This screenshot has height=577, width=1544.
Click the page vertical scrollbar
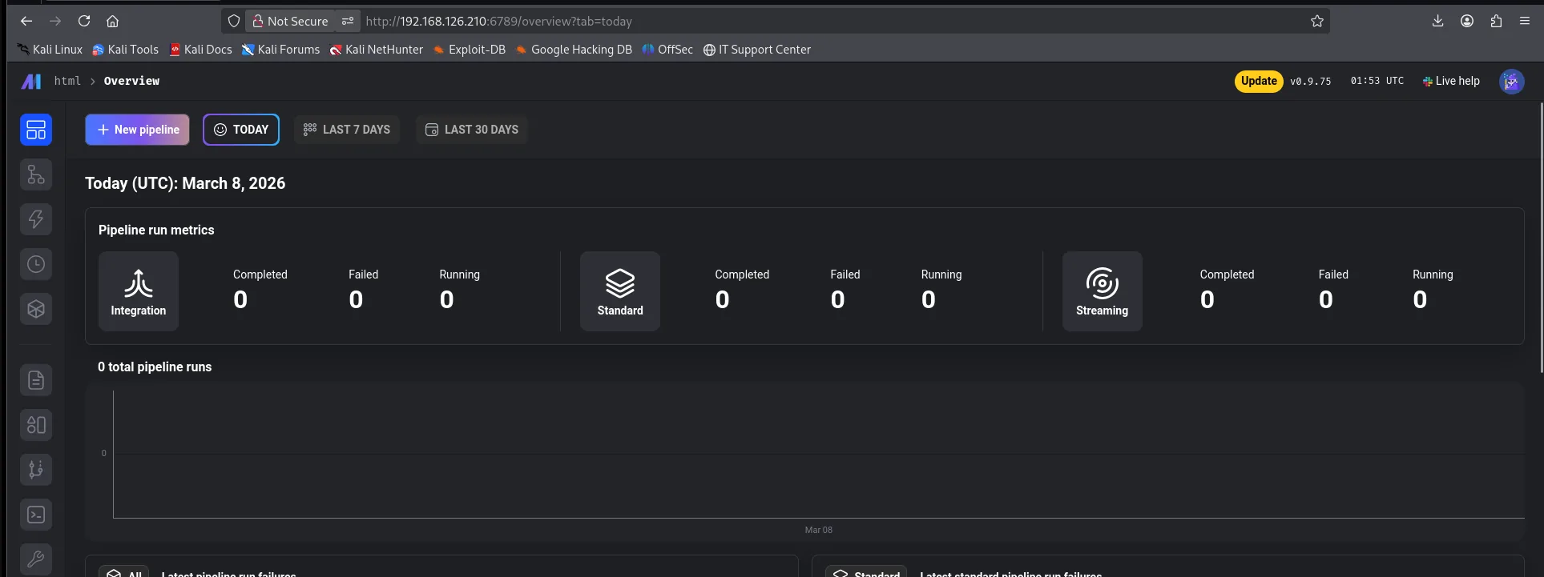[x=1540, y=238]
